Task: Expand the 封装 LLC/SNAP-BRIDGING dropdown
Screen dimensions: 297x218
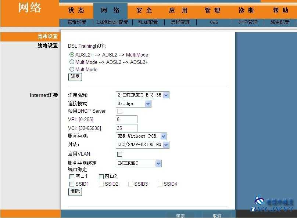Action: click(143, 145)
